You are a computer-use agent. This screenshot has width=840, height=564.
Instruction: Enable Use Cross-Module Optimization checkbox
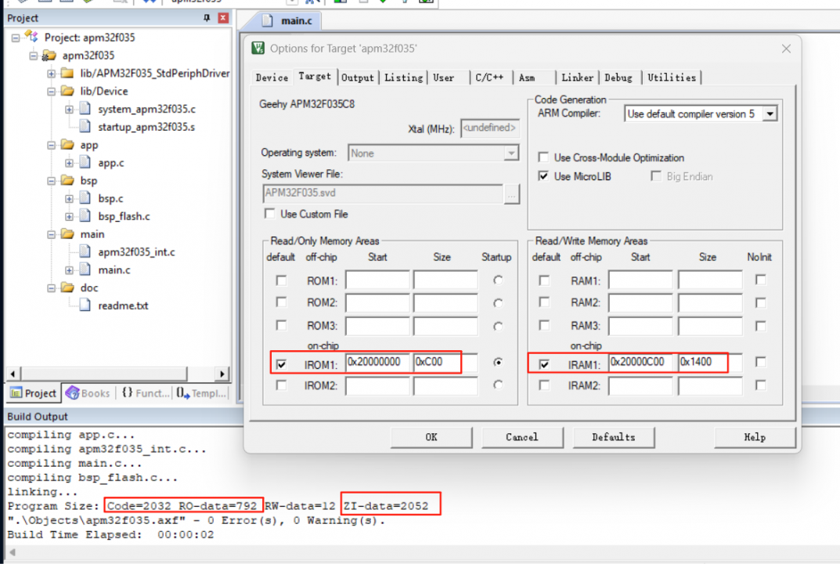543,157
